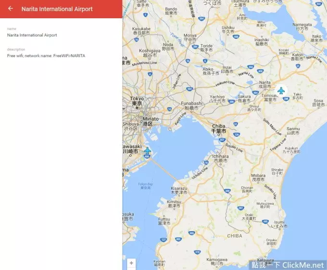Click the Shirako label on the map
Viewport: 327px width, 270px height.
277,172
